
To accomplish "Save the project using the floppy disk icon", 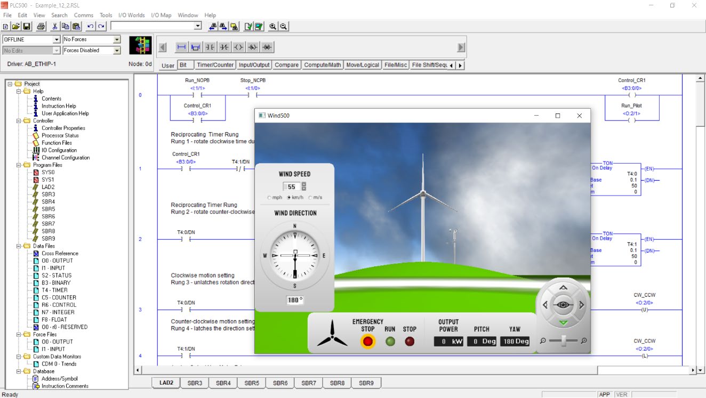I will coord(26,26).
